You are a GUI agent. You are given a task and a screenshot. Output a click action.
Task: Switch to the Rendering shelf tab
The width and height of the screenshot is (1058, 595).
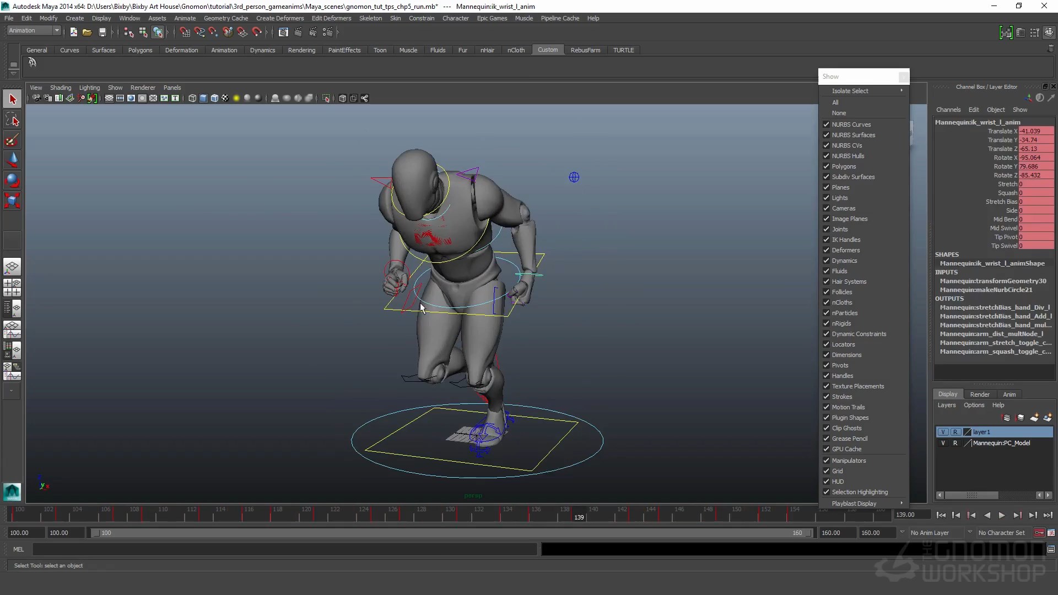(301, 50)
